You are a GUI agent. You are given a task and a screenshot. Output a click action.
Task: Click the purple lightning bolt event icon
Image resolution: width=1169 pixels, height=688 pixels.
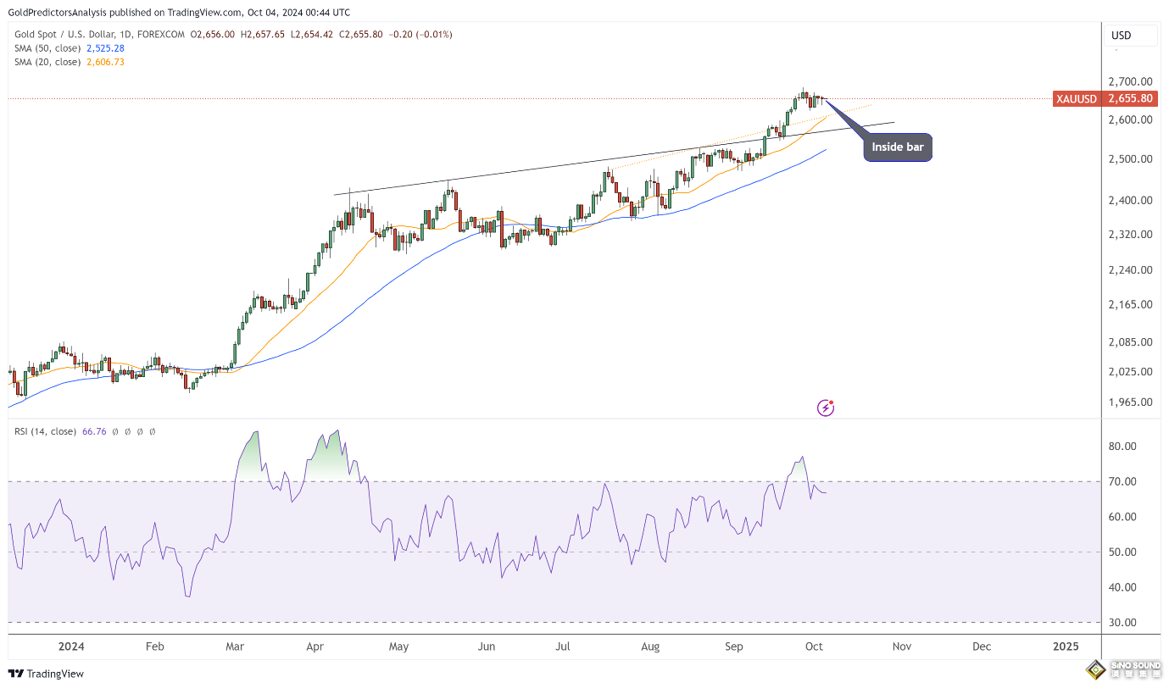tap(826, 408)
